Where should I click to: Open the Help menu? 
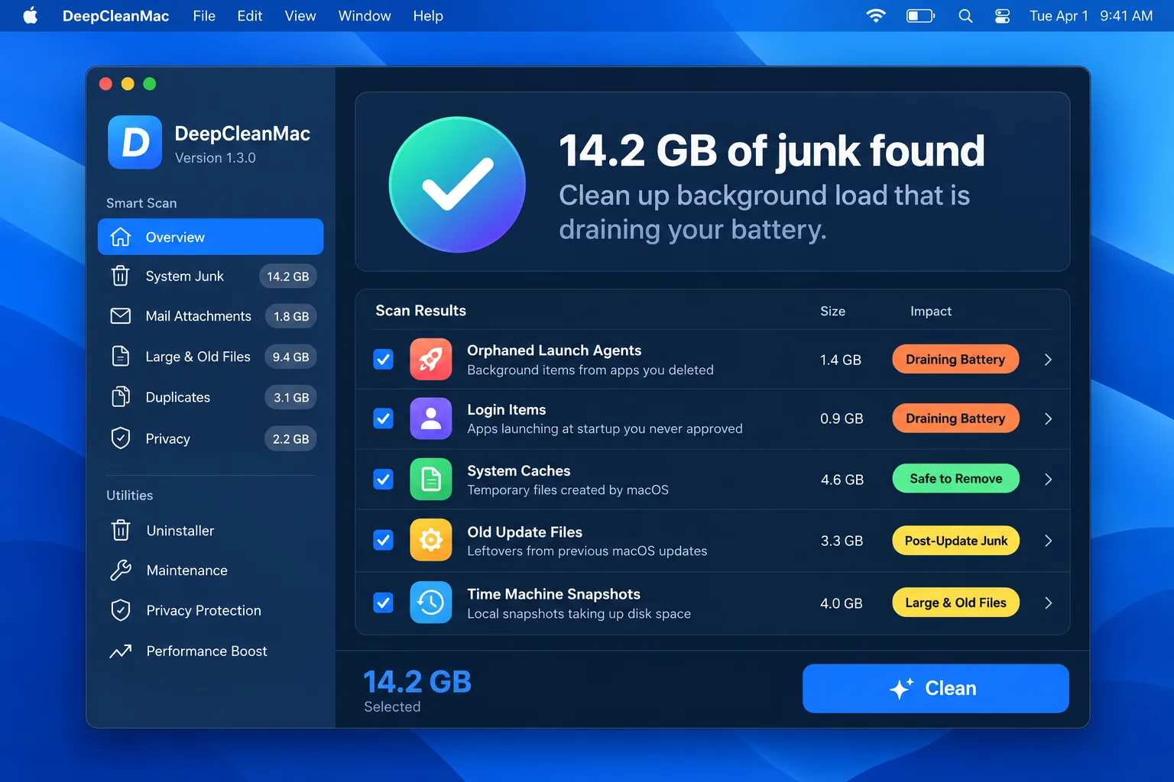[x=428, y=15]
